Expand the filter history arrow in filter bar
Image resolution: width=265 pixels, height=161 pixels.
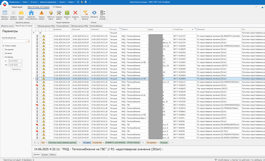172,143
